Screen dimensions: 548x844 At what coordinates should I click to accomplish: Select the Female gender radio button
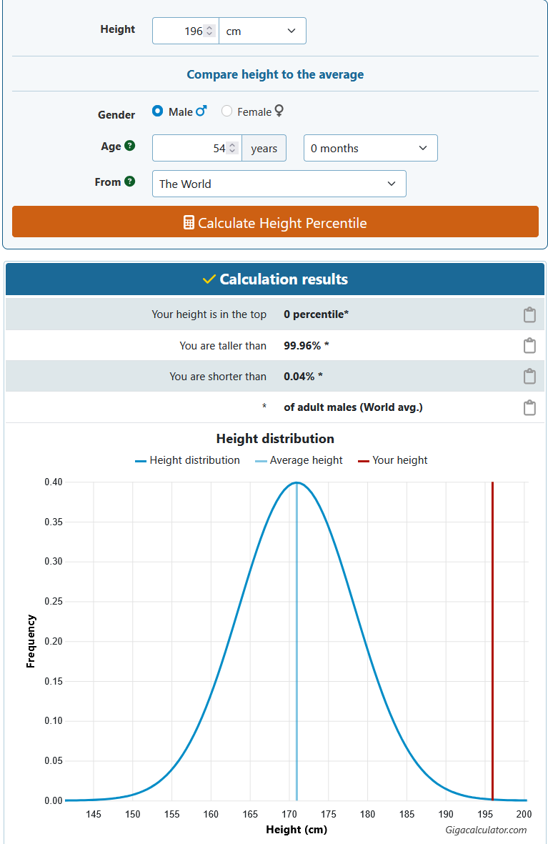click(x=226, y=111)
